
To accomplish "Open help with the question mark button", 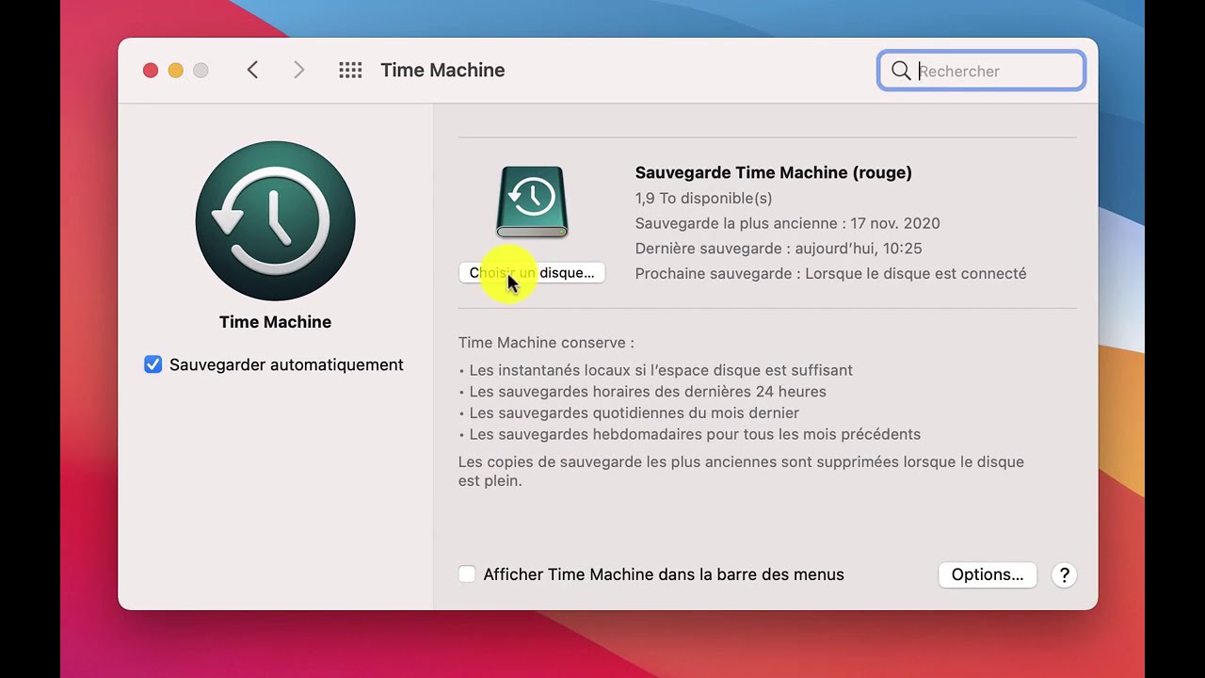I will tap(1064, 574).
